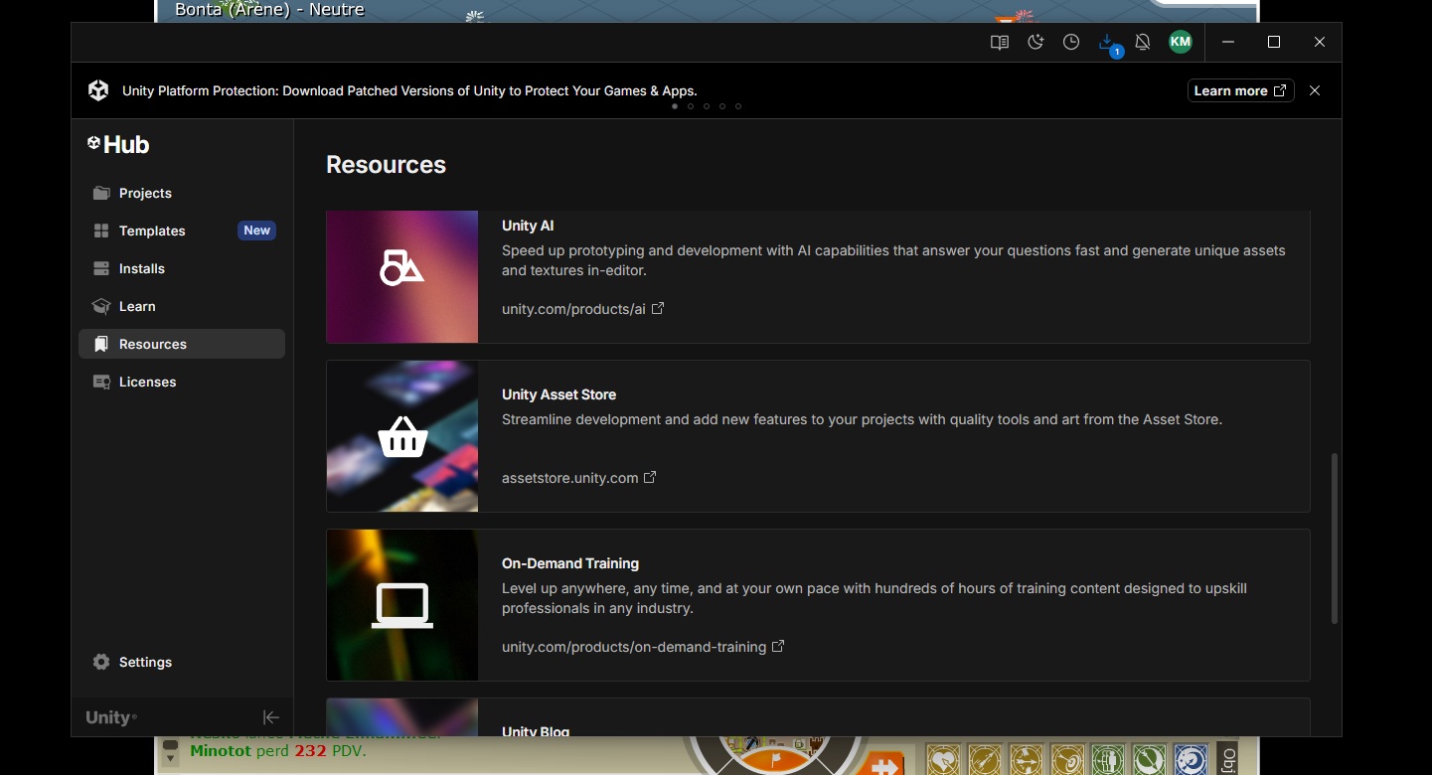Click the "Unity AI" card title
1432x775 pixels.
528,226
